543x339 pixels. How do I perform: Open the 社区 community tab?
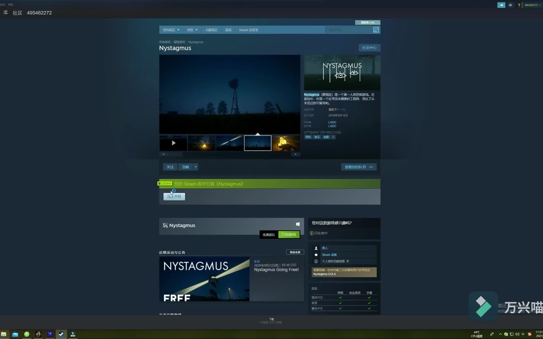pyautogui.click(x=18, y=13)
